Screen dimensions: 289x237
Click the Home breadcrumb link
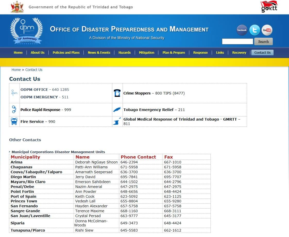[16, 70]
